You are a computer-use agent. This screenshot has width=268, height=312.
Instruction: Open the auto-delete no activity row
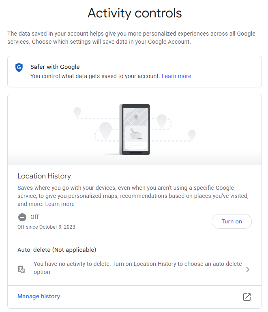click(x=135, y=268)
